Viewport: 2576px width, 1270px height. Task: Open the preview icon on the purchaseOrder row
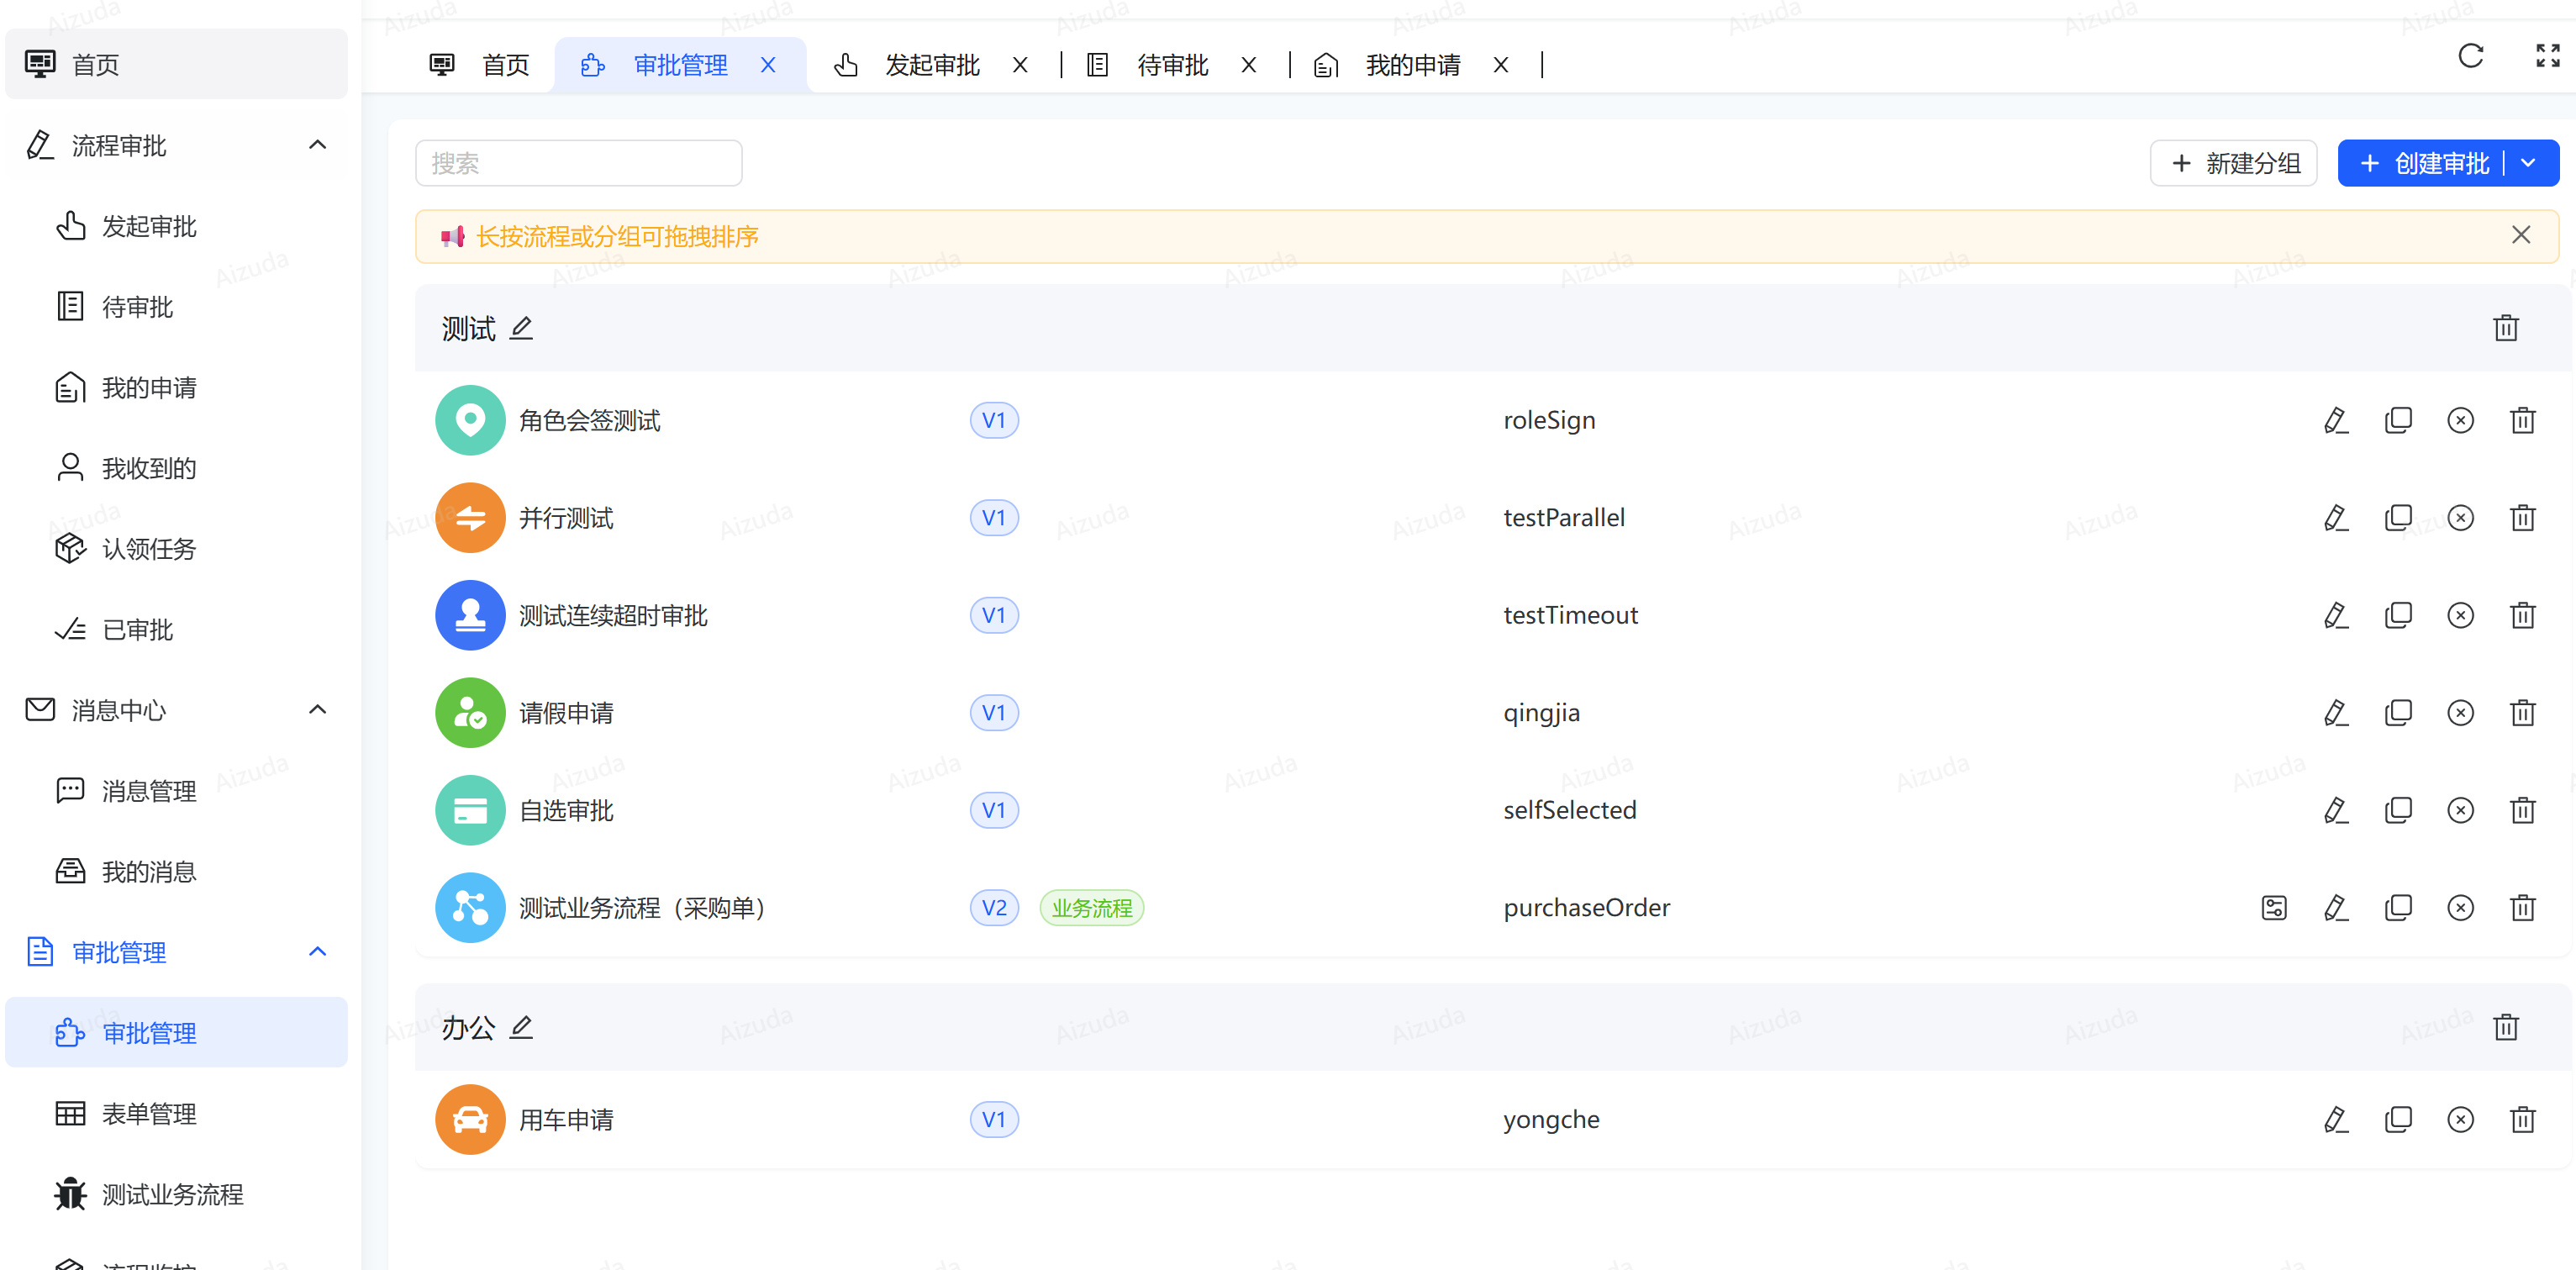point(2275,907)
